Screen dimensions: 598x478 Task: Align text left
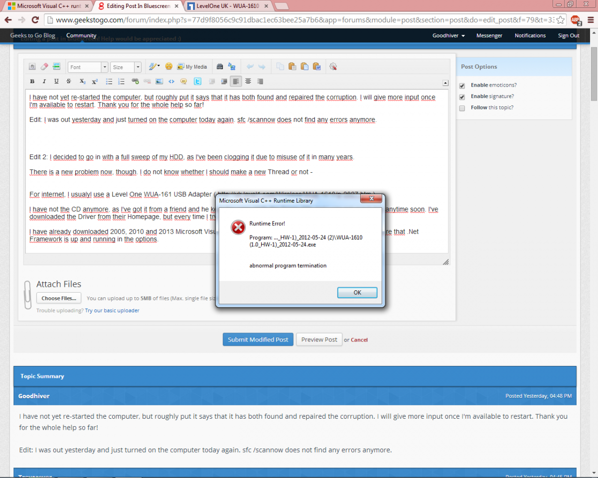(x=236, y=81)
